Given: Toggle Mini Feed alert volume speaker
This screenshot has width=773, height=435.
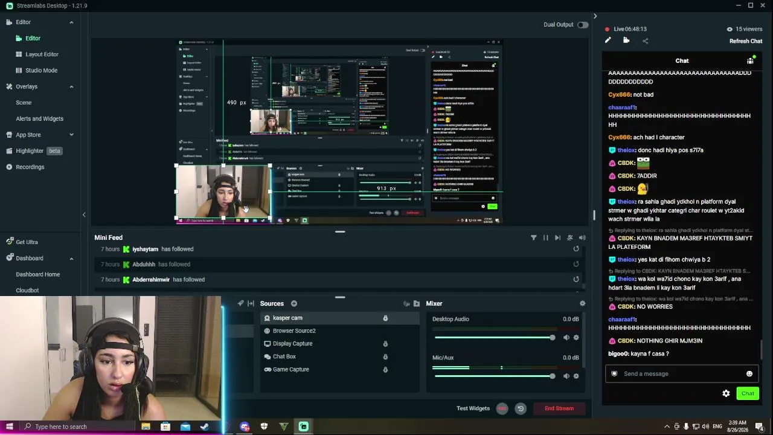Looking at the screenshot, I should tap(582, 238).
